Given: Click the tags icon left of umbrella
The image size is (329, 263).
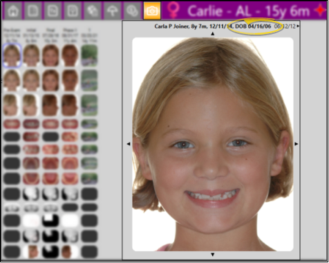Looking at the screenshot, I should click(x=93, y=10).
